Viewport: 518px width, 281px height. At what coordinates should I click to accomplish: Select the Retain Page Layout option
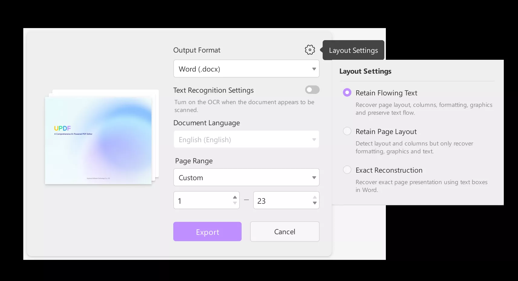(x=347, y=131)
